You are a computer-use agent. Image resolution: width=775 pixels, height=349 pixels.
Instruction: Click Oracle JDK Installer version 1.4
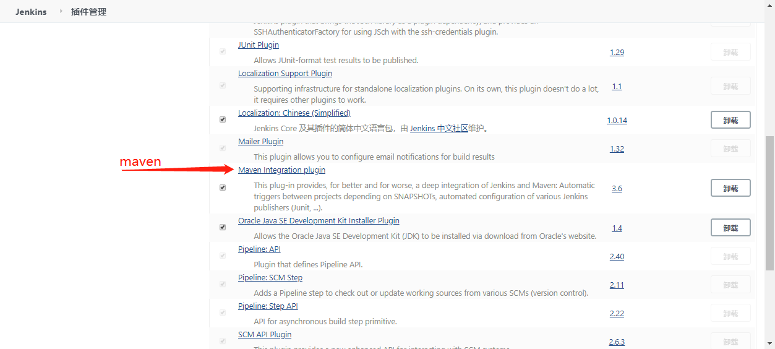point(617,228)
